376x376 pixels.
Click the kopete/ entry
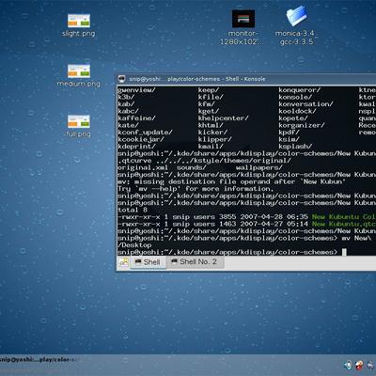[x=293, y=118]
